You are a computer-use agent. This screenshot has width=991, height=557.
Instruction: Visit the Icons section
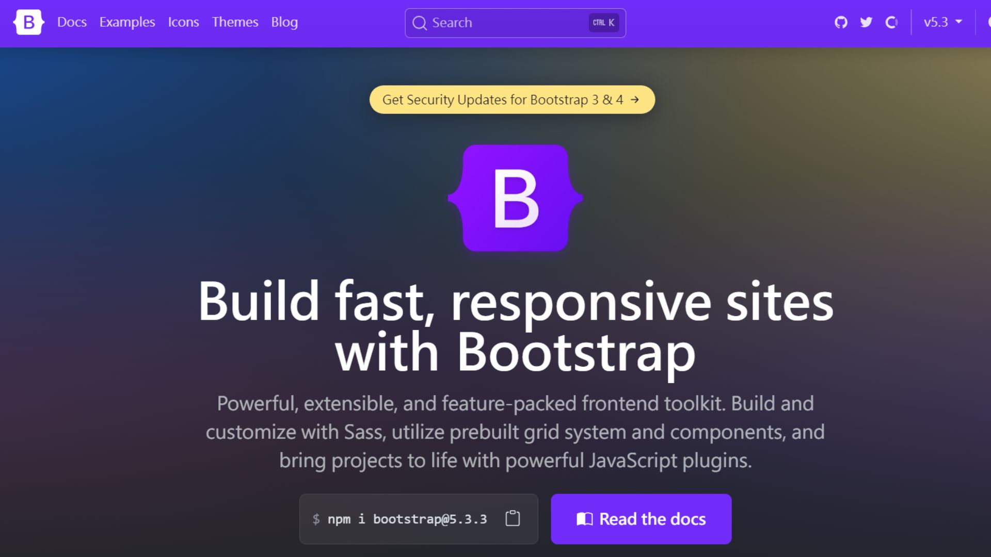pyautogui.click(x=183, y=22)
